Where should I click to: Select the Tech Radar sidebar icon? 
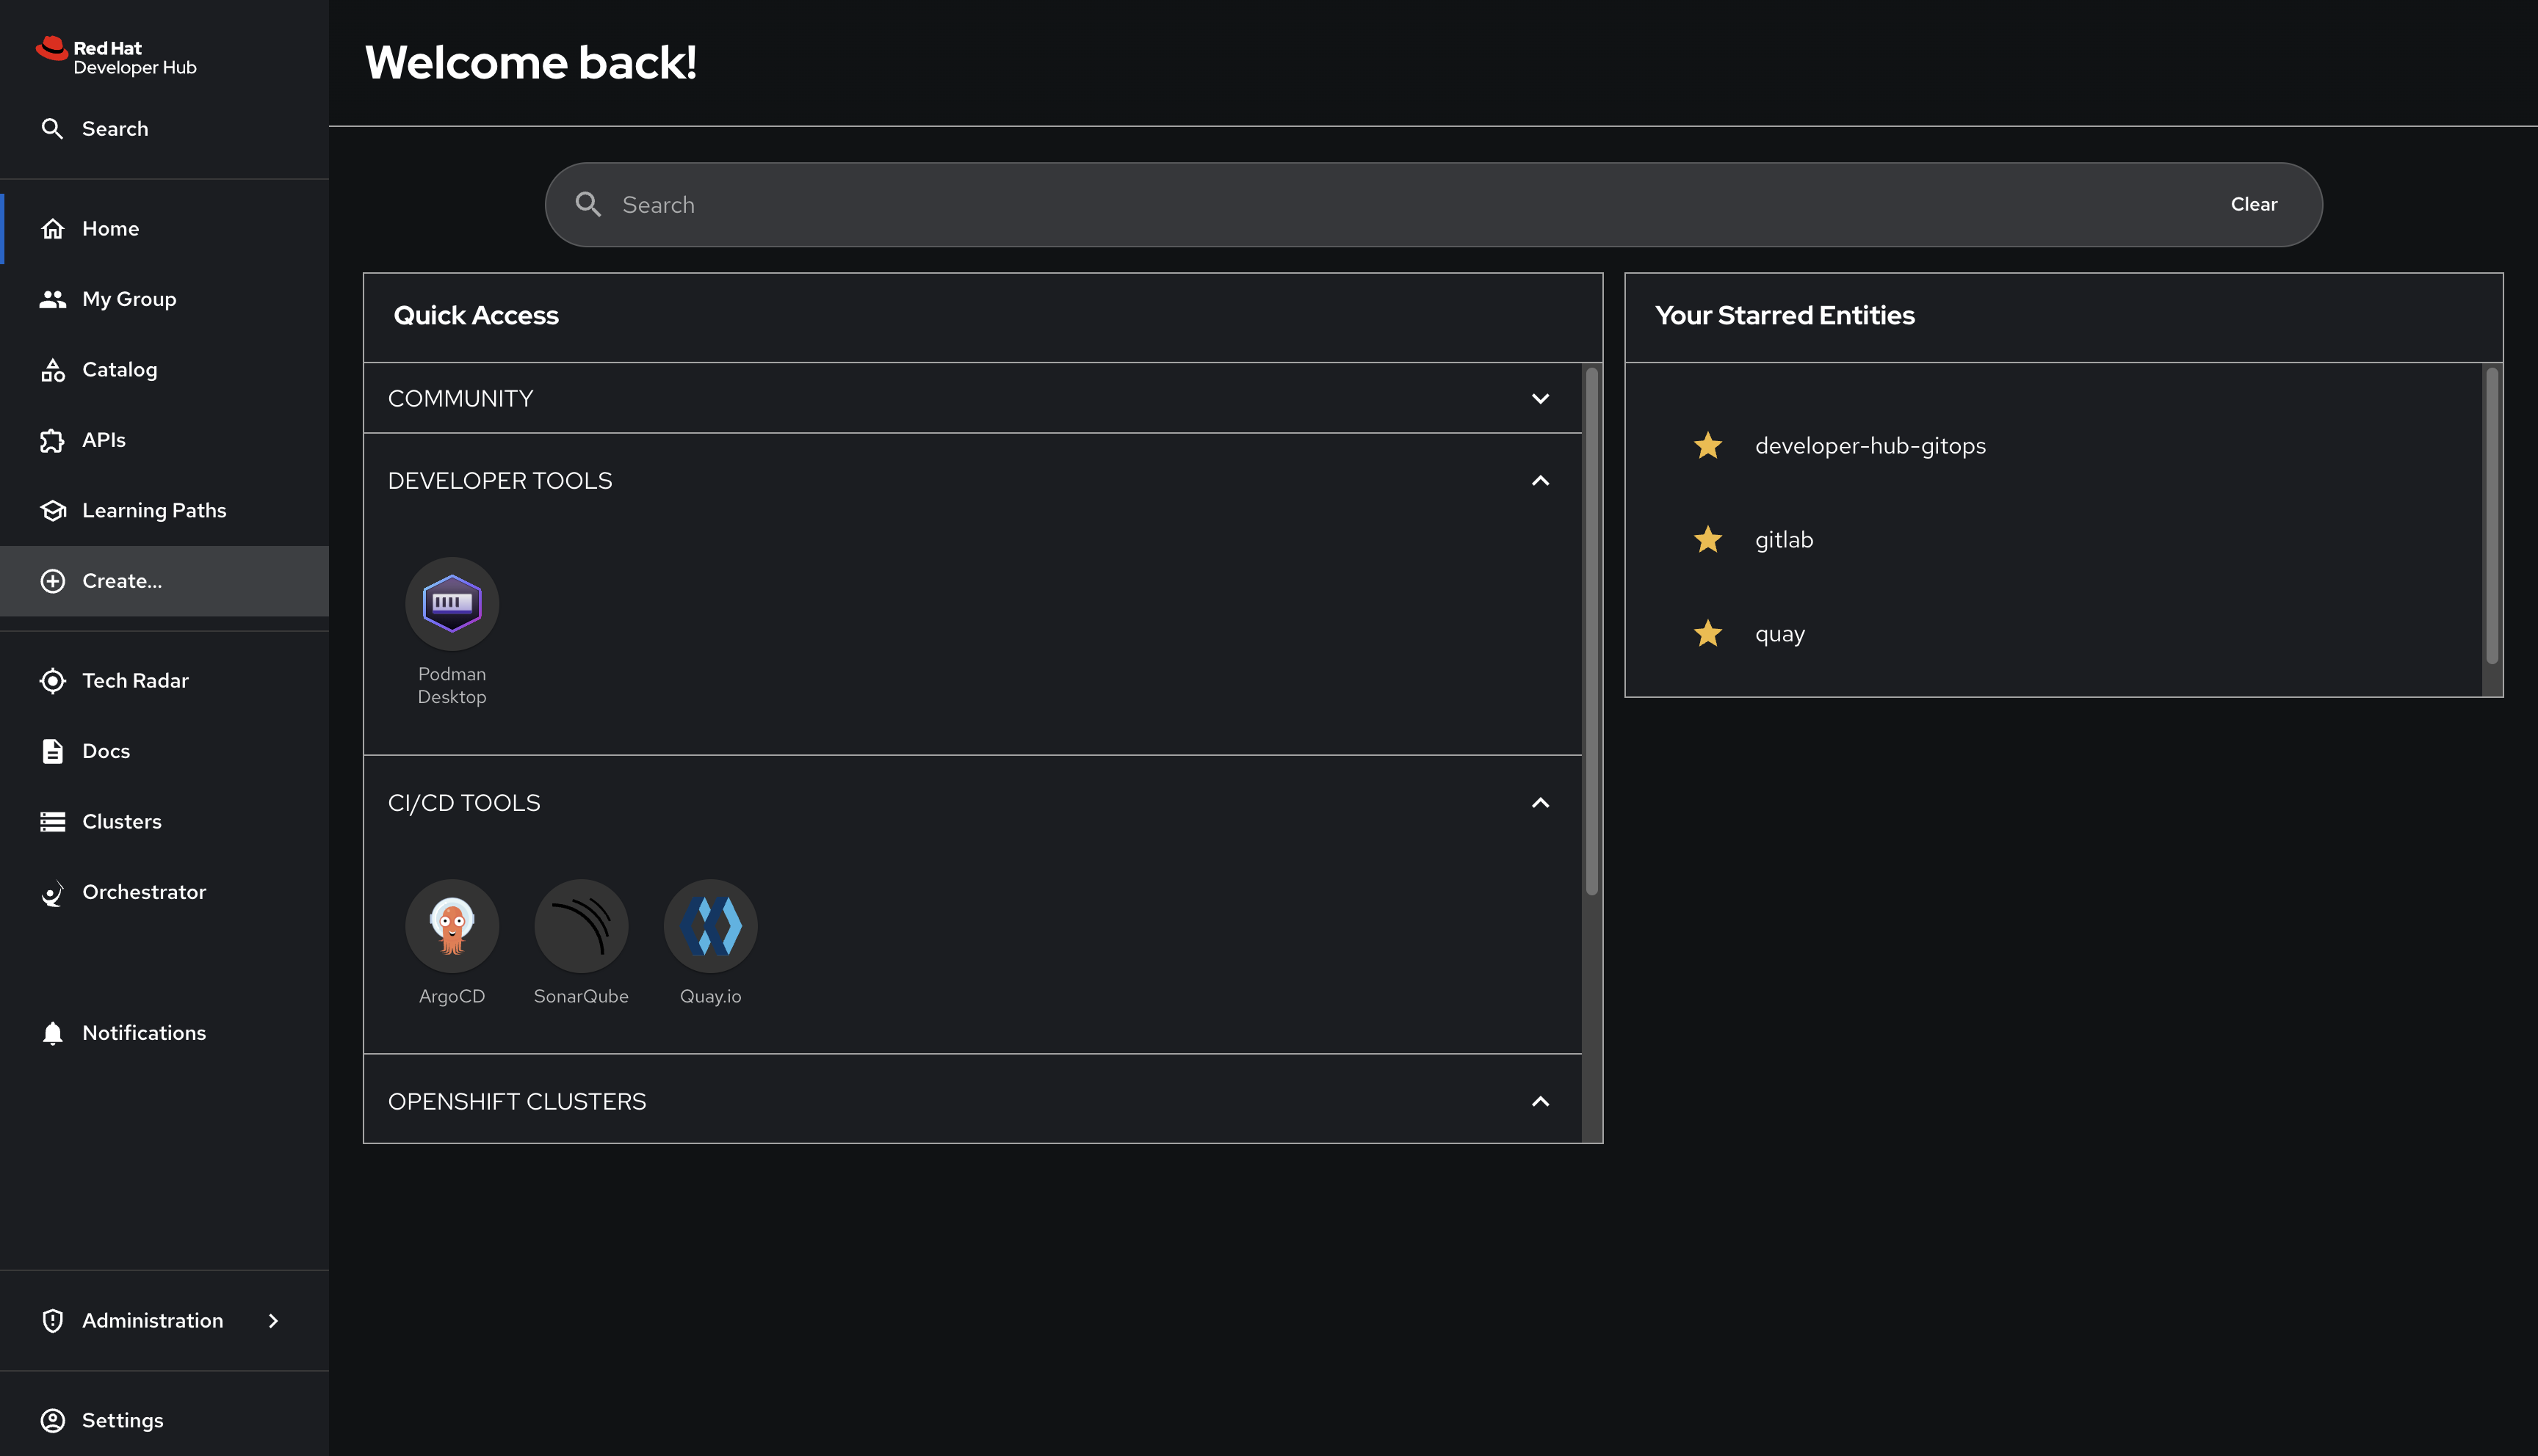134,680
